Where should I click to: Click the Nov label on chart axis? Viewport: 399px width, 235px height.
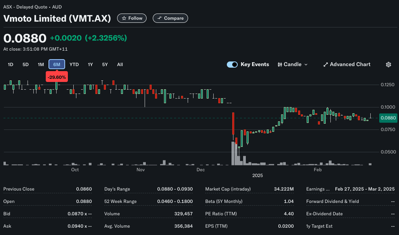[140, 170]
